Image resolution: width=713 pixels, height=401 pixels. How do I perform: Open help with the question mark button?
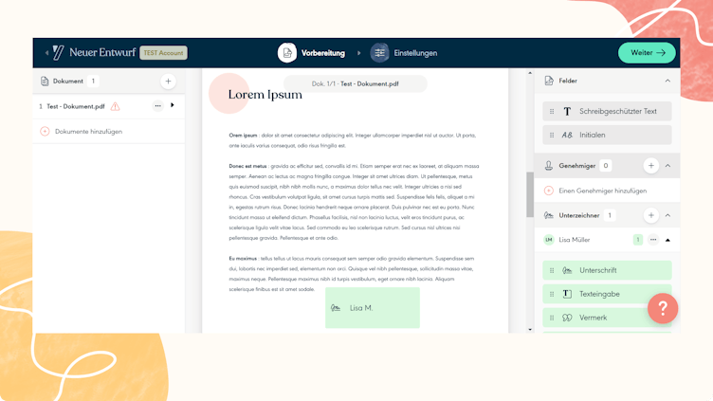click(663, 308)
